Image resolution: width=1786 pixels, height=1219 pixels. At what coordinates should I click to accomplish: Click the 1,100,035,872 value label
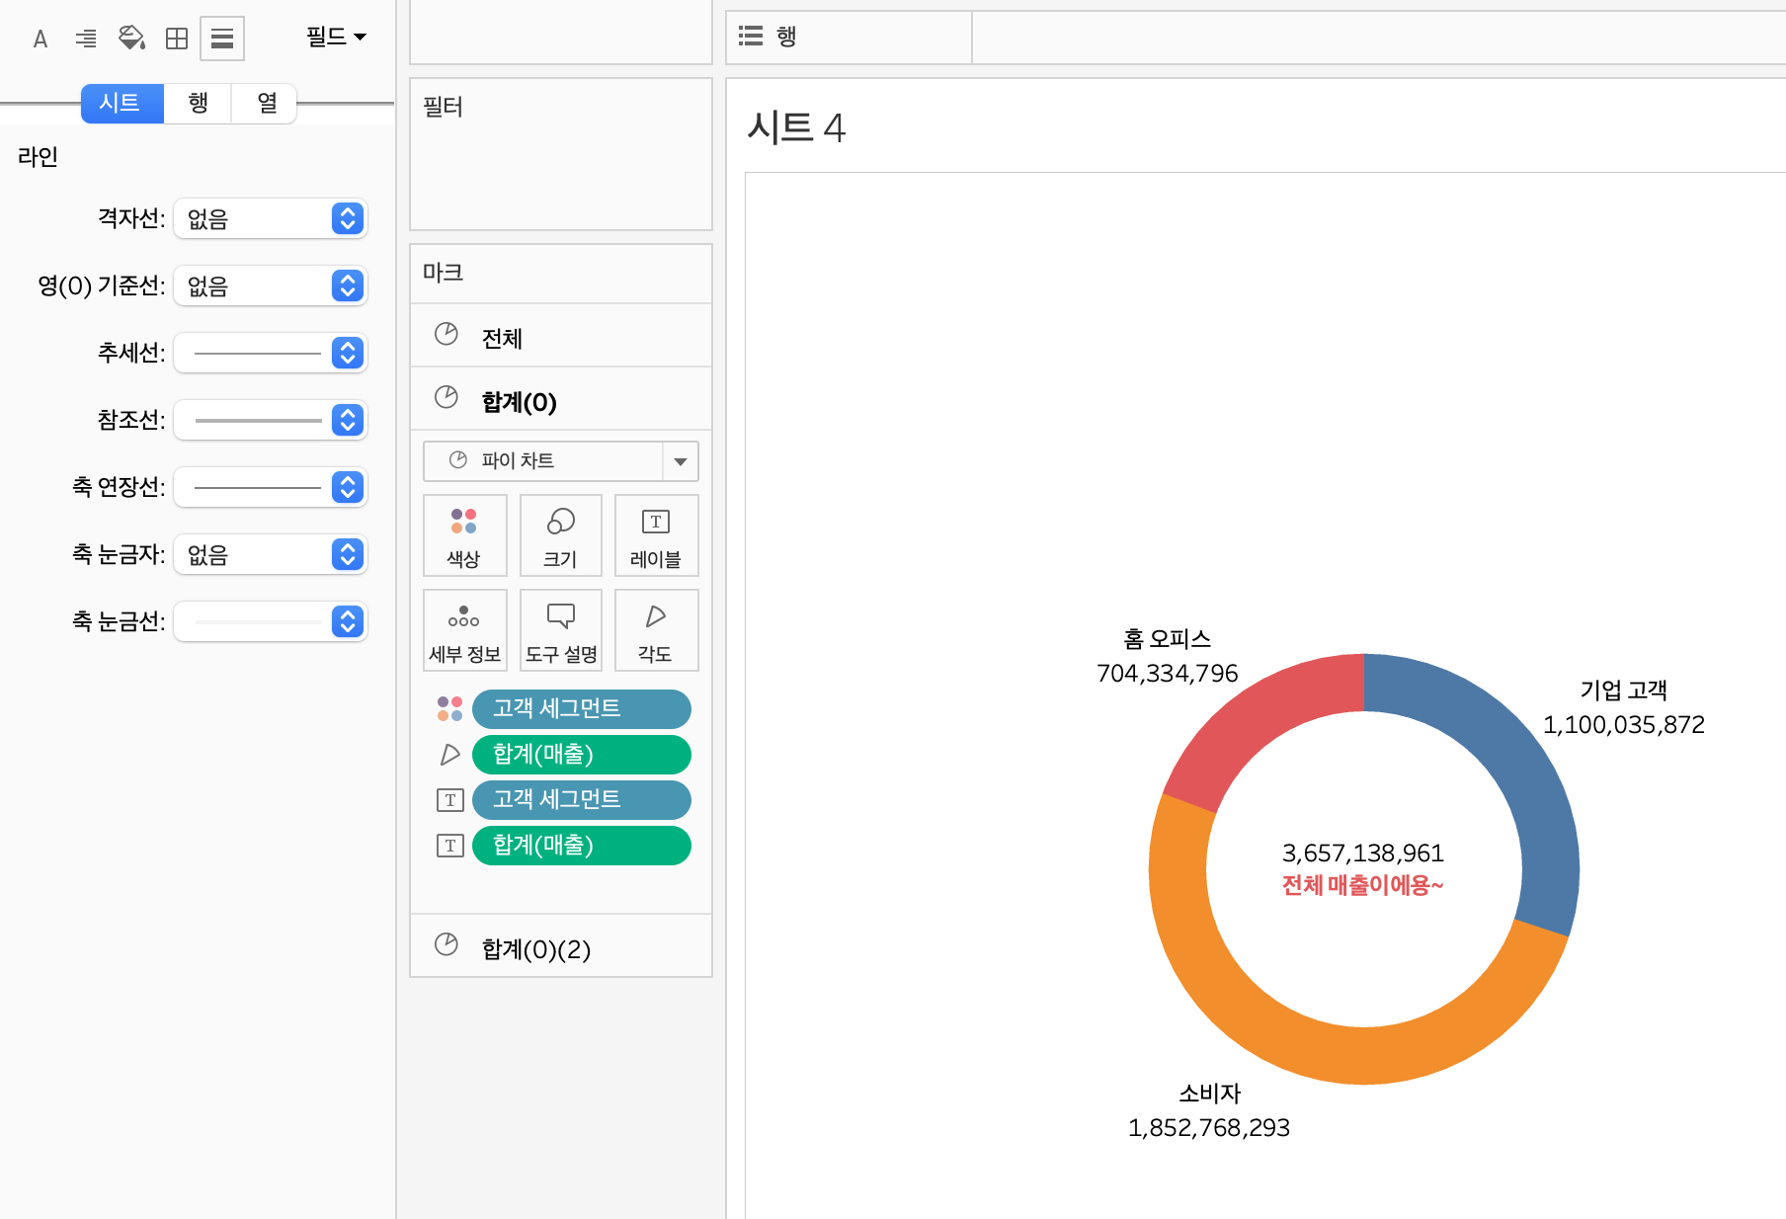(x=1623, y=725)
